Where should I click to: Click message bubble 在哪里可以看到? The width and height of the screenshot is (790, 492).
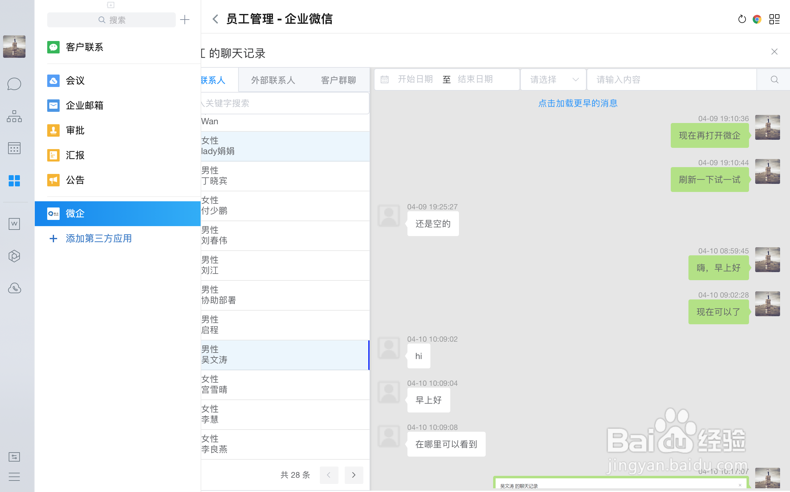(x=446, y=444)
